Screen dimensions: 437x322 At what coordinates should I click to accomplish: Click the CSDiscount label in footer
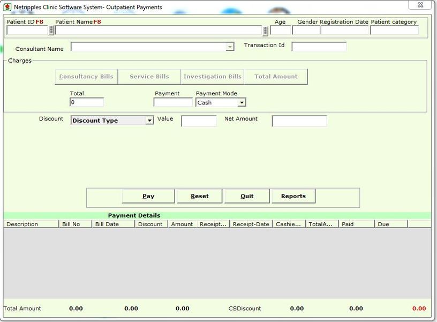[245, 309]
